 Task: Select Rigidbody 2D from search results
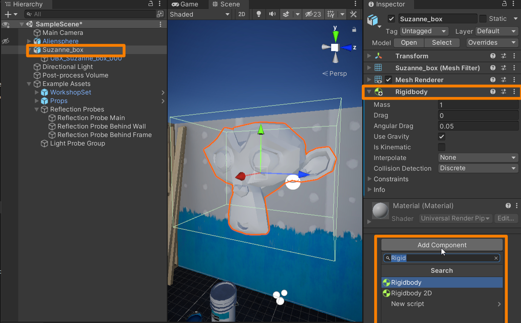pos(411,293)
